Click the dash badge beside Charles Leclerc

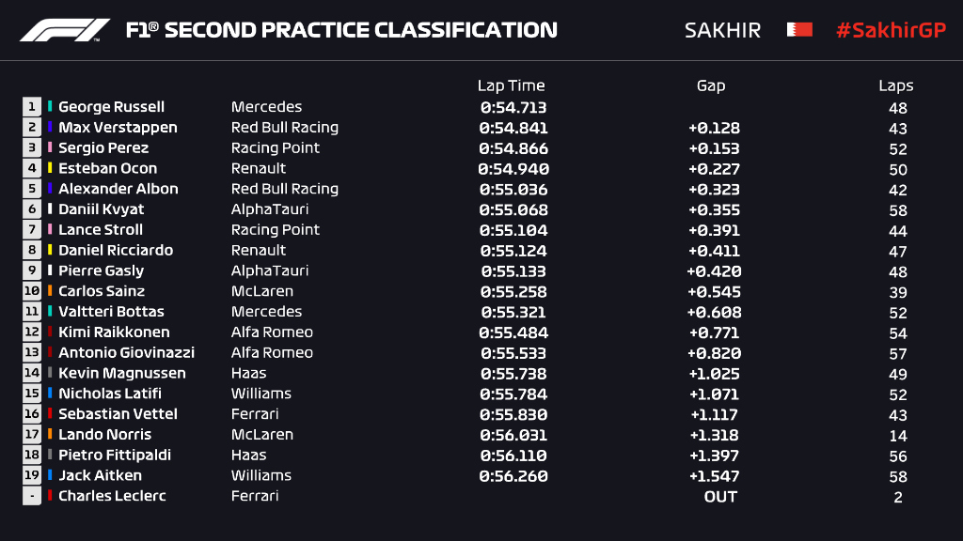point(32,496)
